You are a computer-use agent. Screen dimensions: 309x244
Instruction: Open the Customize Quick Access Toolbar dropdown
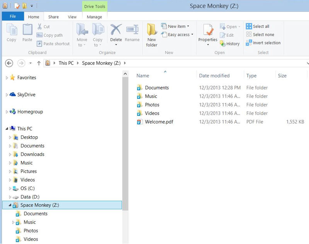click(x=32, y=6)
